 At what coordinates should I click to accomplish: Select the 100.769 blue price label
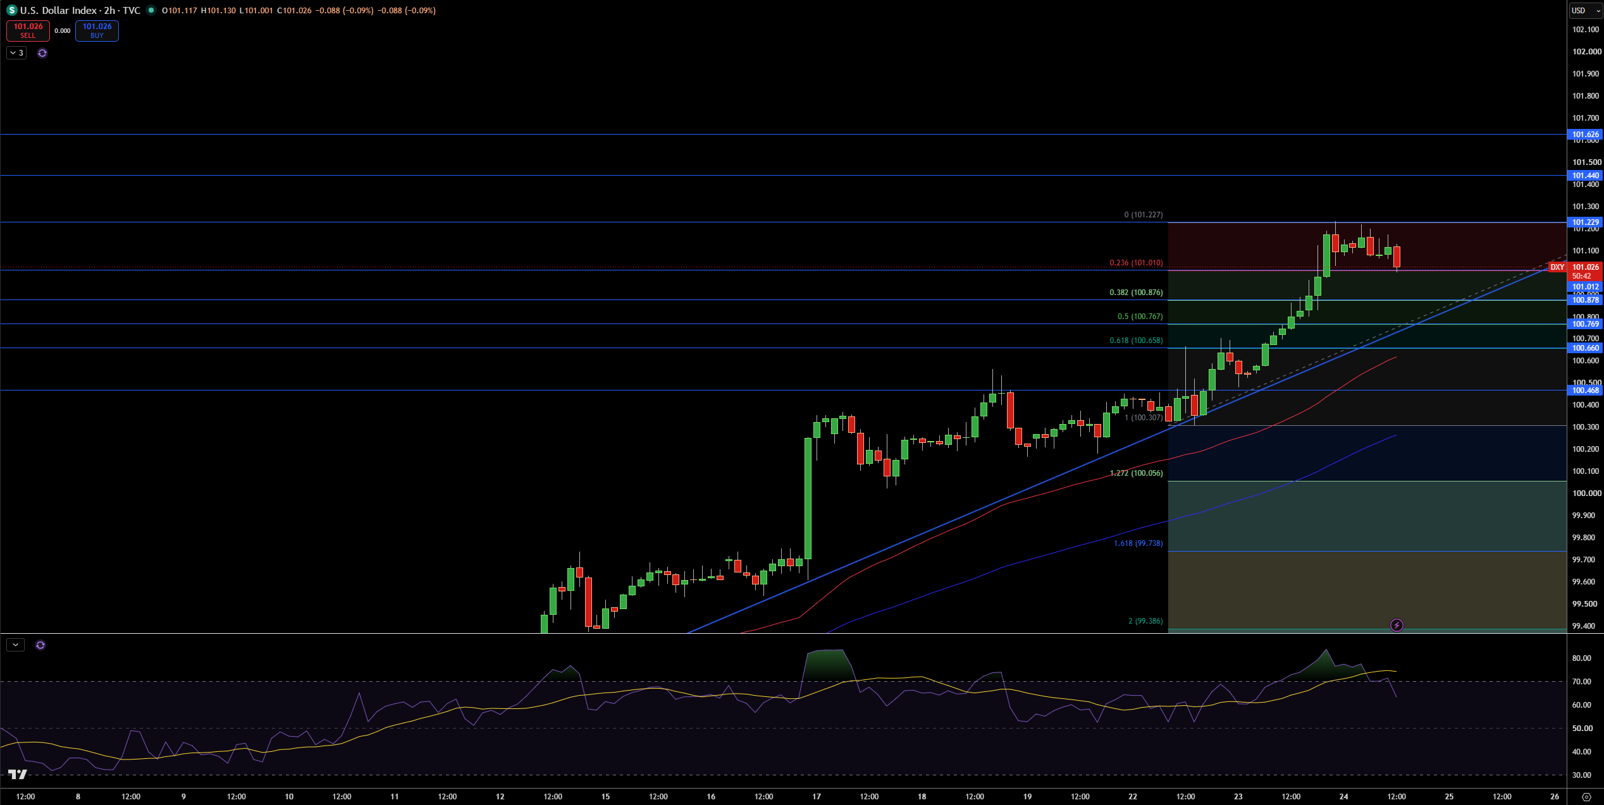pyautogui.click(x=1585, y=324)
